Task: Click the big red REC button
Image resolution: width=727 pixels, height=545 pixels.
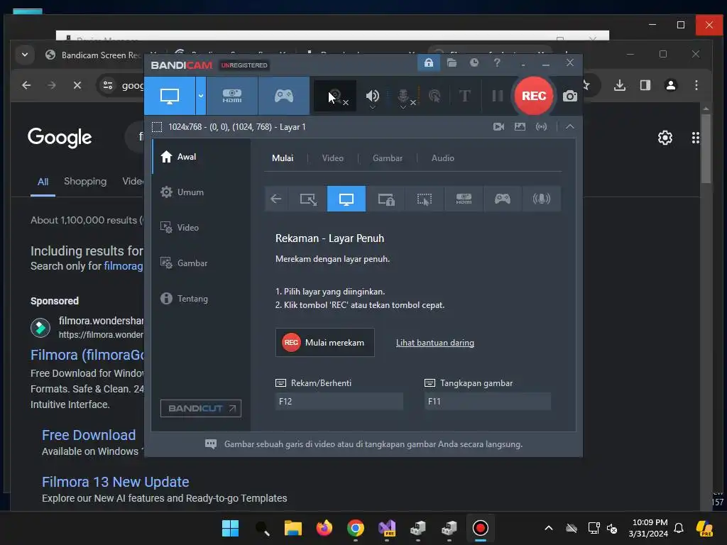Action: click(534, 96)
